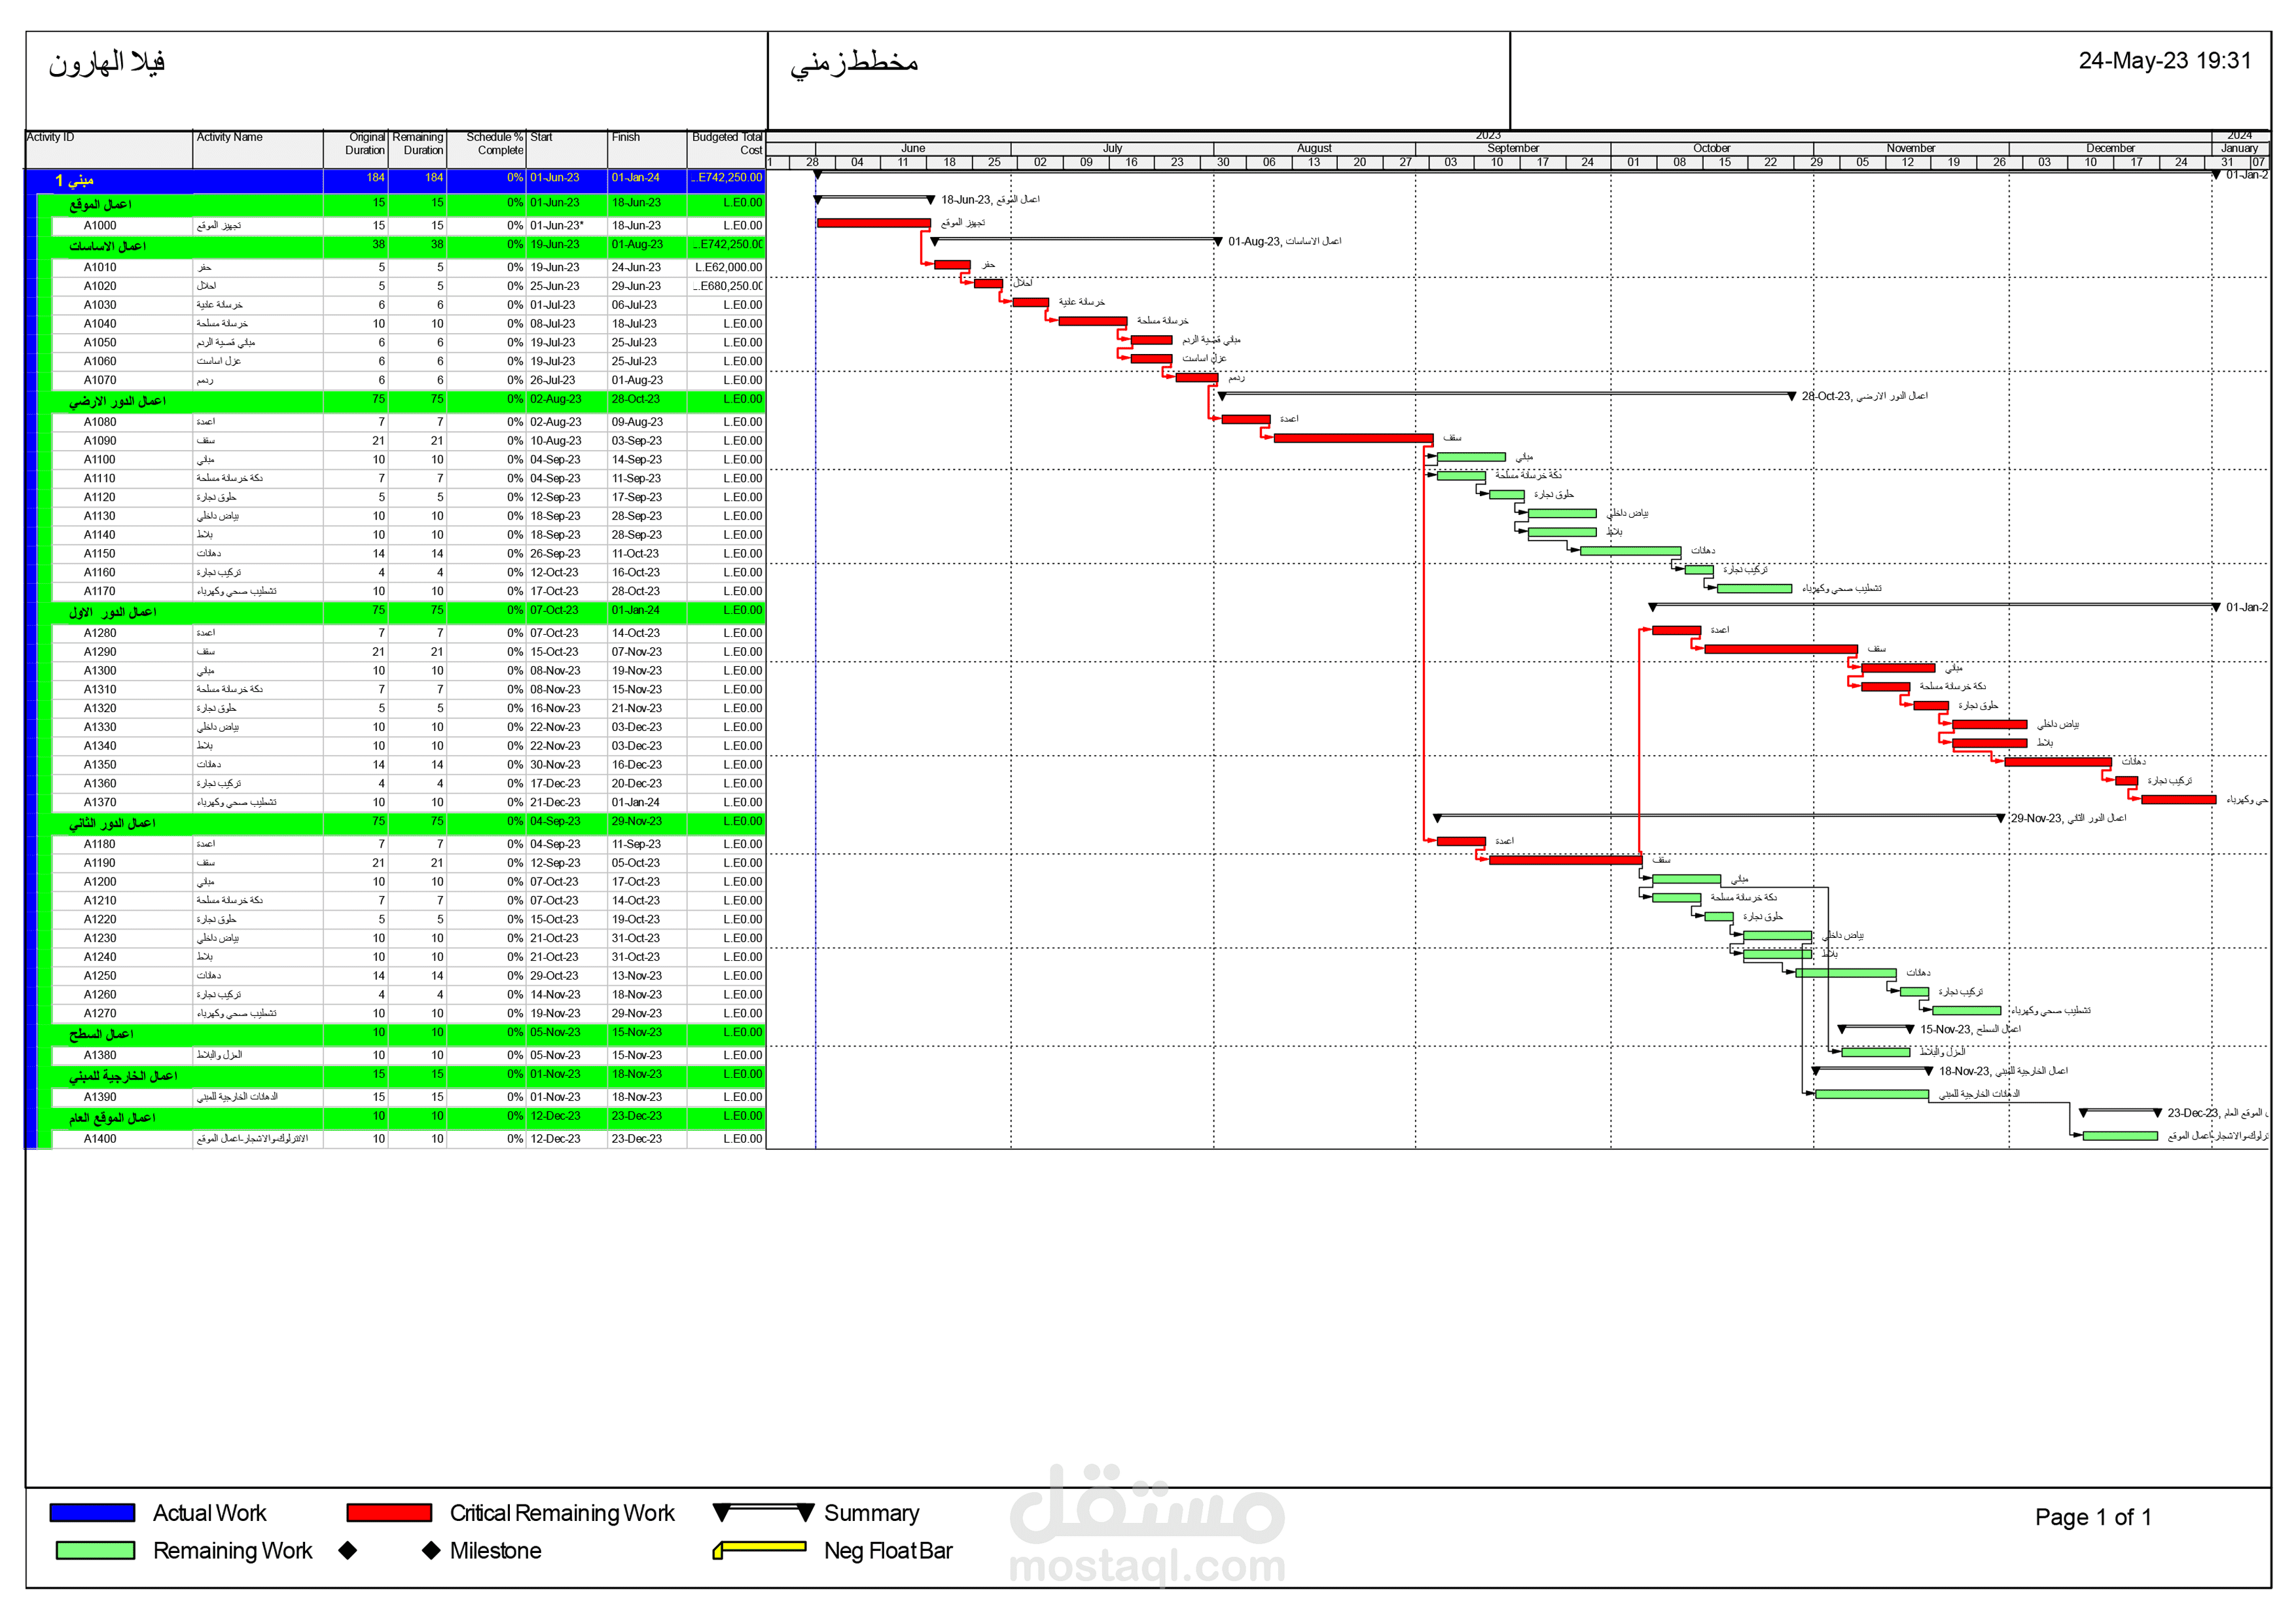Click the green Gantt bar for activity A1150
The width and height of the screenshot is (2296, 1623).
[x=1630, y=551]
